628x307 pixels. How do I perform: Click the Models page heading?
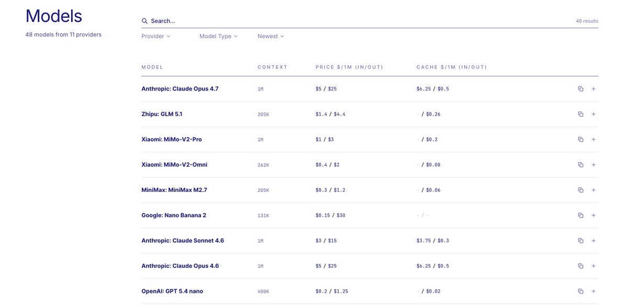point(54,16)
